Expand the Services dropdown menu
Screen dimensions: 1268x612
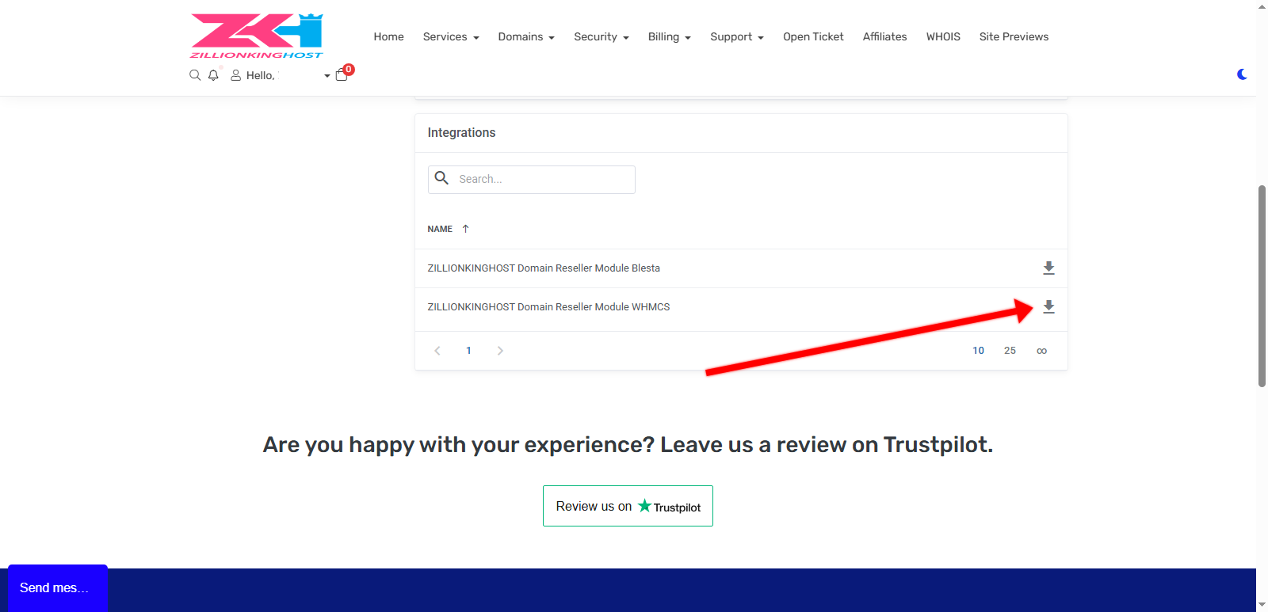point(450,37)
